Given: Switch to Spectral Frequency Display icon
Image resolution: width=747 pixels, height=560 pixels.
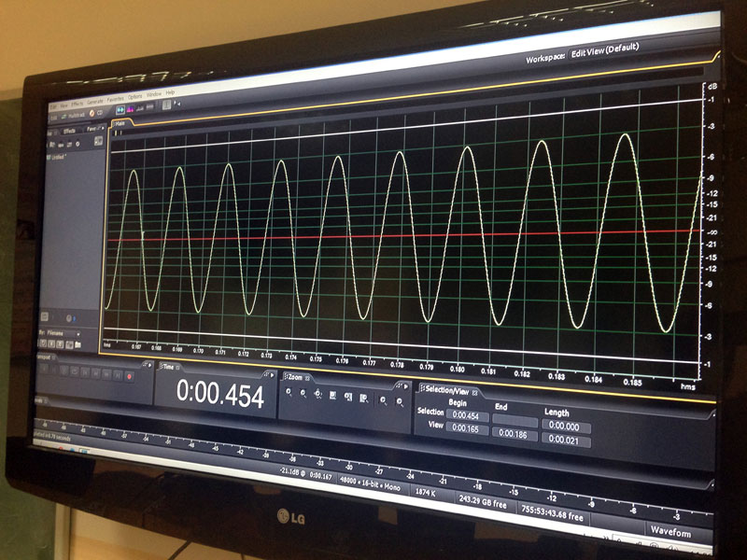Looking at the screenshot, I should tap(130, 110).
